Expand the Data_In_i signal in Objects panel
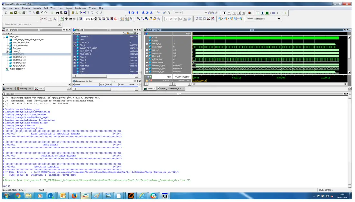 [x=74, y=43]
